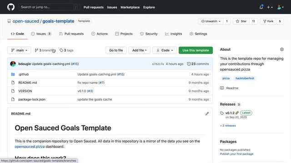The image size is (291, 163).
Task: Click the hacktoberfest topic tag
Action: pos(245,78)
